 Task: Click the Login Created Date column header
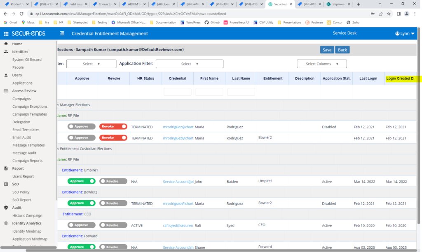401,79
